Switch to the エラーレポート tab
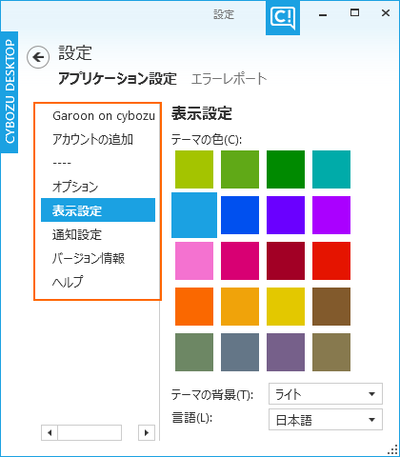Screen dimensions: 400x457 pyautogui.click(x=229, y=79)
